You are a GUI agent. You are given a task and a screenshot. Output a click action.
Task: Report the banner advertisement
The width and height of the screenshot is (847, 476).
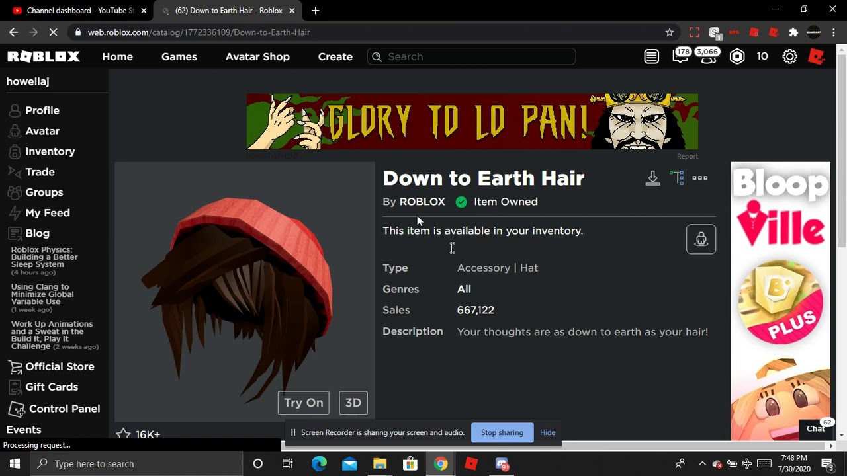click(x=688, y=157)
